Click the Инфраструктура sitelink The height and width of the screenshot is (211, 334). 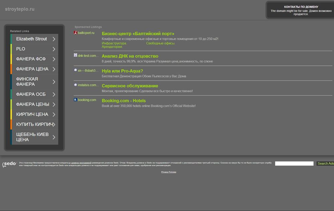(x=114, y=43)
